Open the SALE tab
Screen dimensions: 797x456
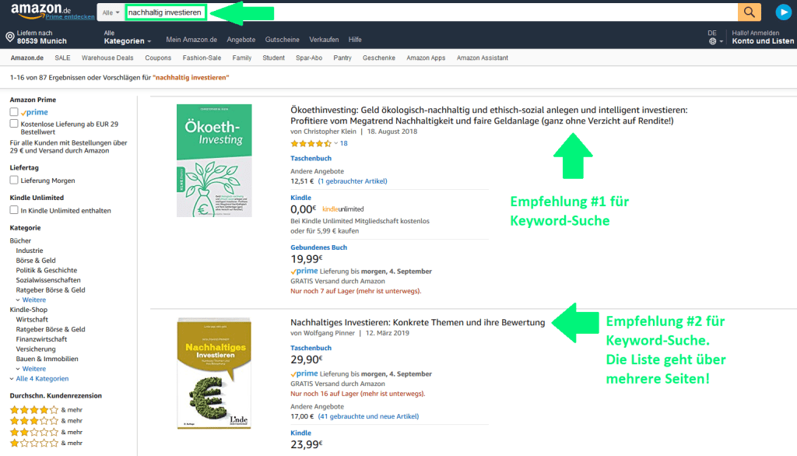tap(62, 58)
